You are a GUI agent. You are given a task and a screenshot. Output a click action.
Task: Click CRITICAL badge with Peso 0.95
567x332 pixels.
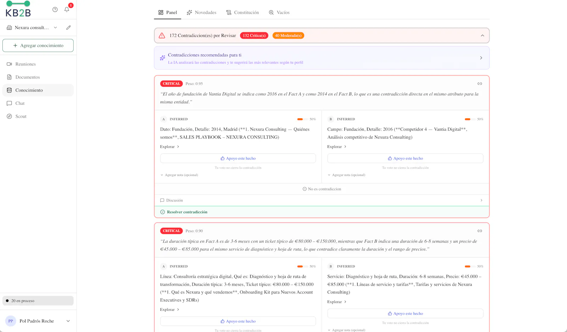pyautogui.click(x=171, y=84)
